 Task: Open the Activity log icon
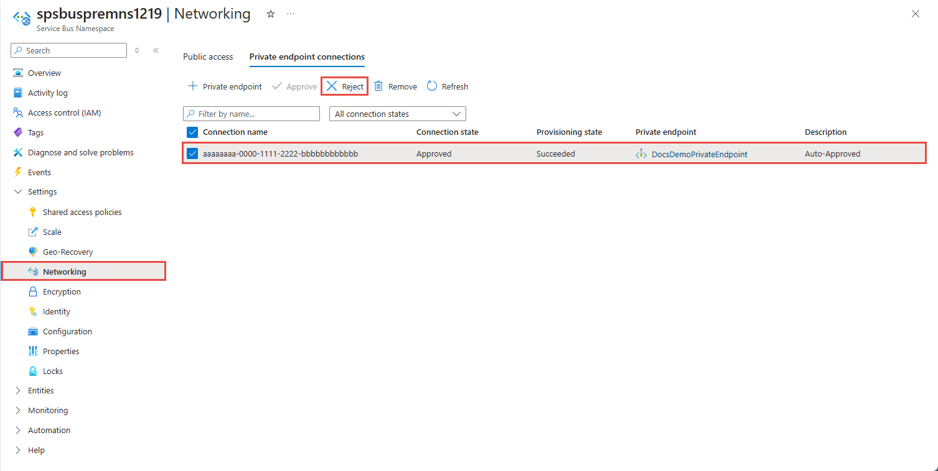(17, 93)
